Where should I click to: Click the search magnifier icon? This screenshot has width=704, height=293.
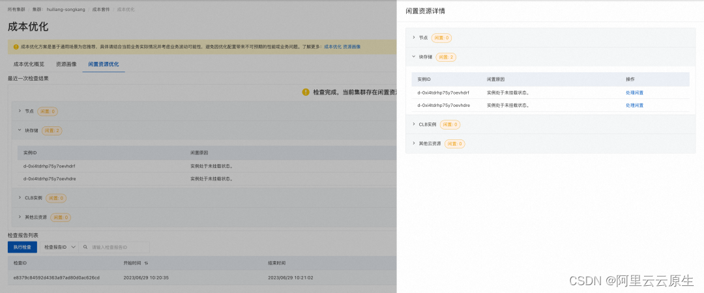click(85, 247)
